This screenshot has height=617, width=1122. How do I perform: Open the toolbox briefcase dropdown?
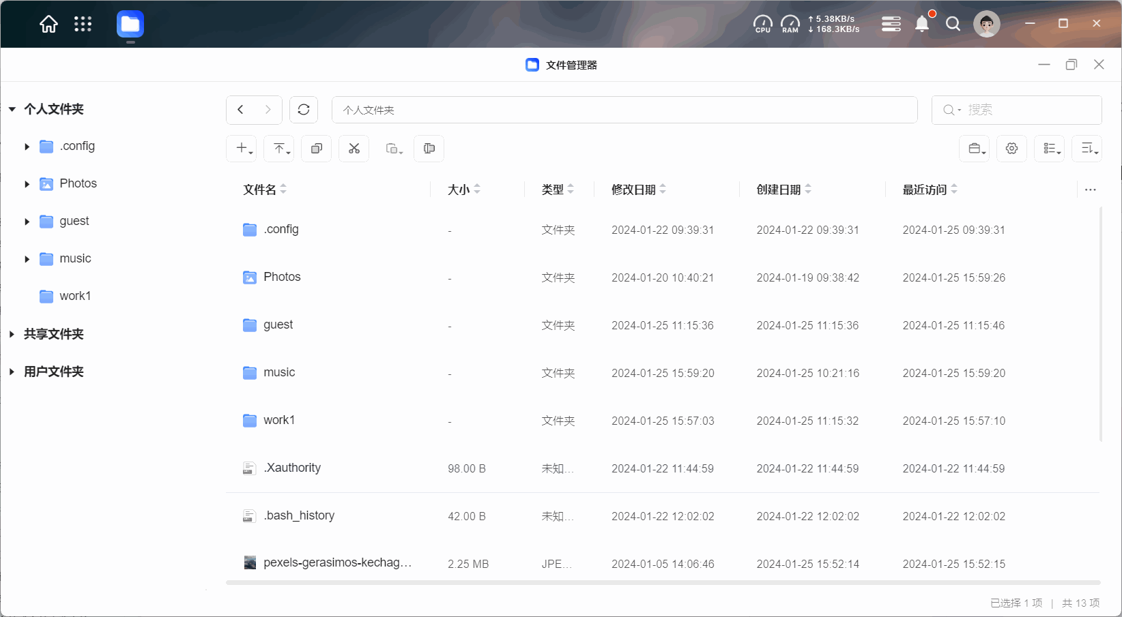pyautogui.click(x=975, y=149)
